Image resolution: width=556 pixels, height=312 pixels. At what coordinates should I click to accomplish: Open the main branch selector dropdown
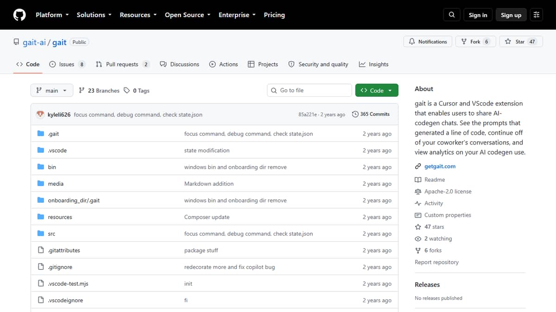coord(52,90)
